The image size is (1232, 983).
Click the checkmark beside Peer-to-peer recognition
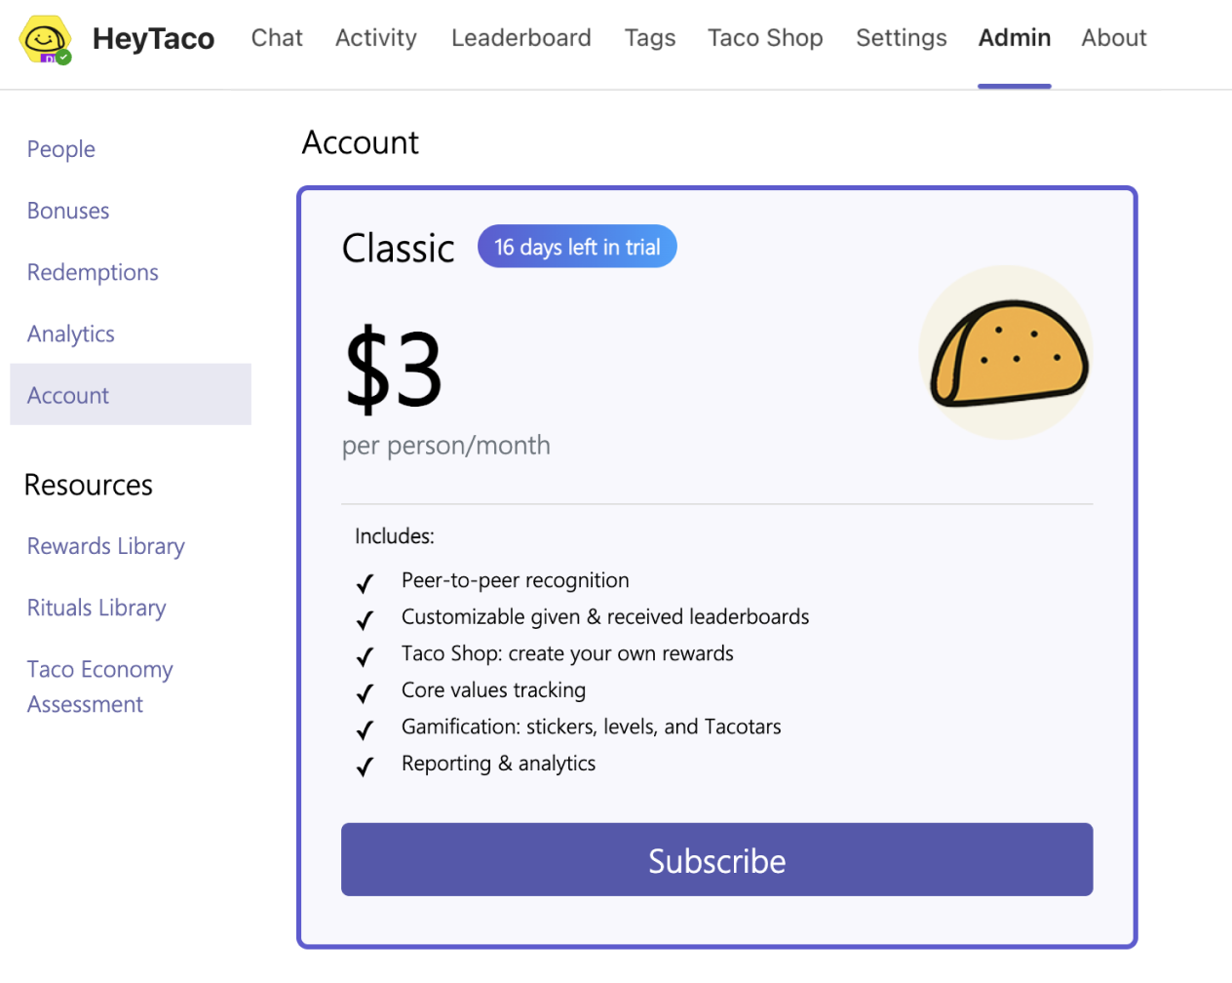pos(366,583)
